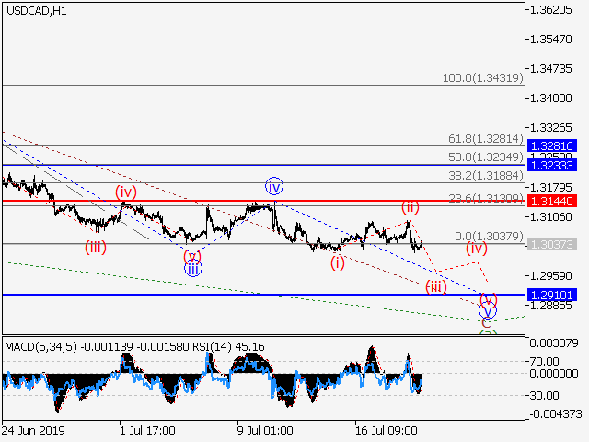Select the blue circled iv wave label

pos(274,186)
